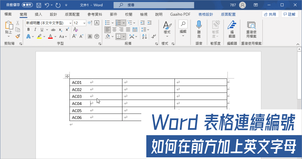Click the table move handle
Screen dimensions: 302x159
coord(67,76)
